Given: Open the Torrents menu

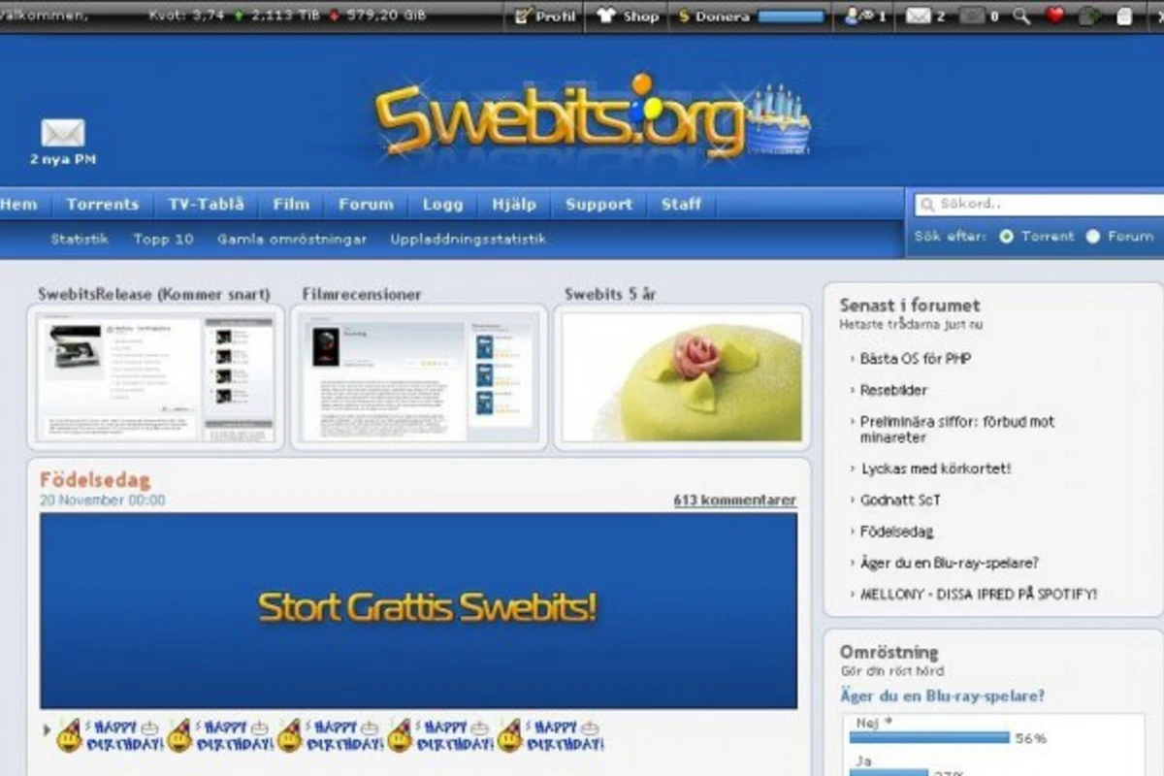Looking at the screenshot, I should point(103,204).
